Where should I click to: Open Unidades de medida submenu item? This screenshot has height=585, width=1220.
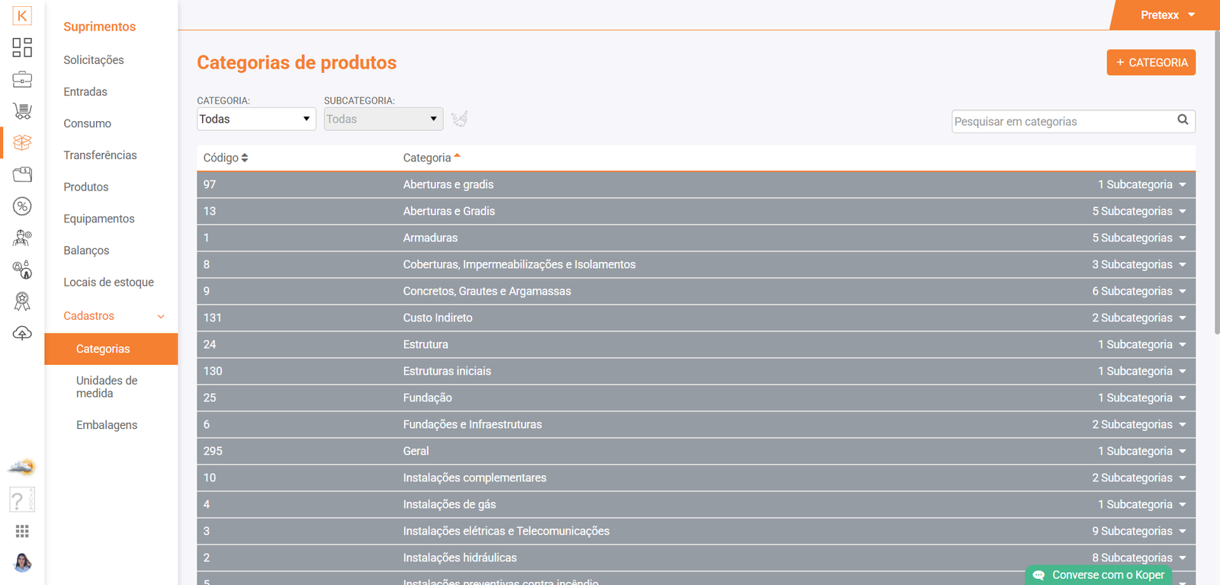[107, 387]
